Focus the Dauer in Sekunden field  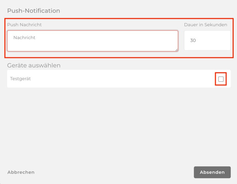pyautogui.click(x=207, y=40)
